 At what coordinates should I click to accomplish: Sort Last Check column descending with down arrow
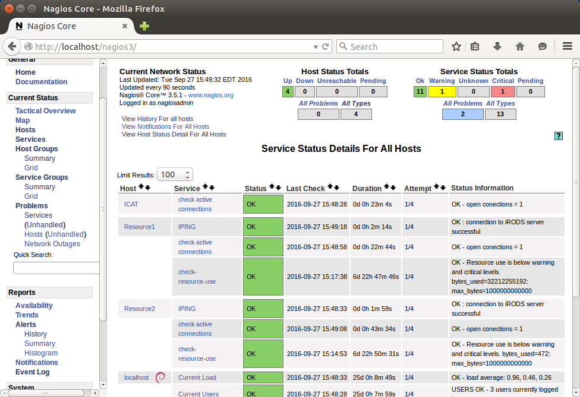click(336, 188)
